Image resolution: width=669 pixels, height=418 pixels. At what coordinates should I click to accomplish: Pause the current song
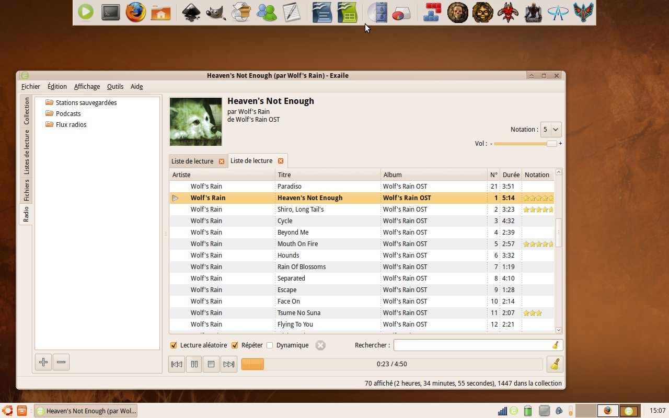[194, 364]
